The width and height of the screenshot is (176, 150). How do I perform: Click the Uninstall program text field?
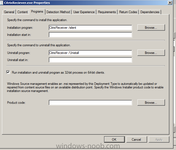click(90, 53)
